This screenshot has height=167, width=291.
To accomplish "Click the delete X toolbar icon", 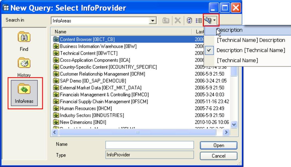I will tap(178, 20).
